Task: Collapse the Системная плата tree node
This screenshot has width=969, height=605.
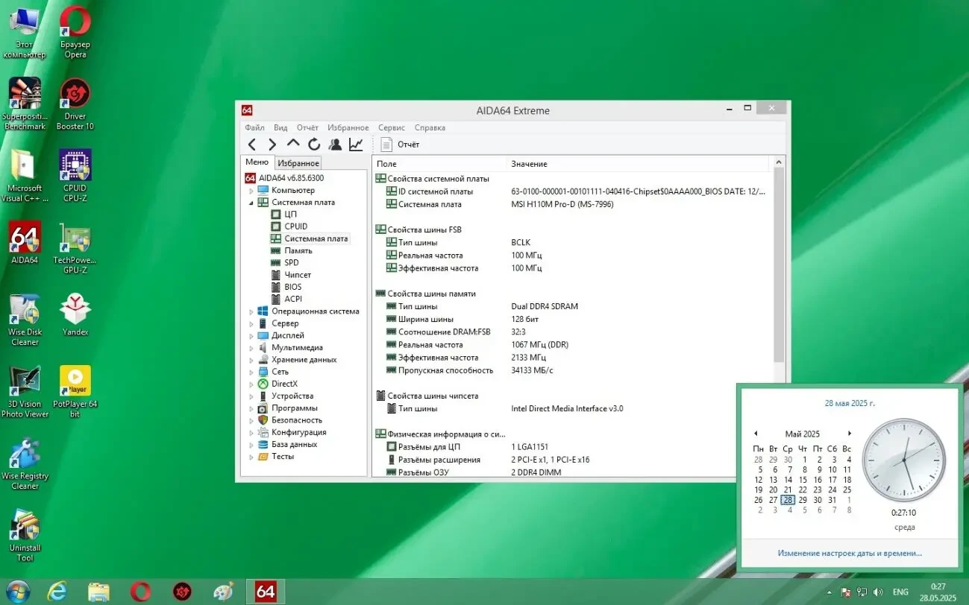Action: tap(250, 202)
